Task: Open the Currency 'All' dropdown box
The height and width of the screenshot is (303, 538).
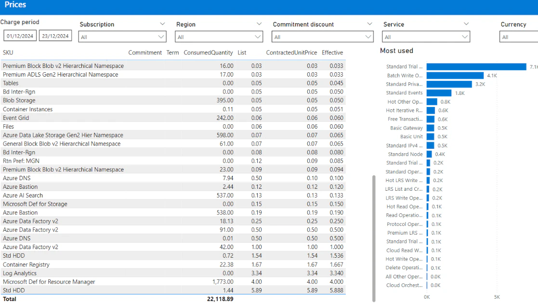Action: point(519,37)
